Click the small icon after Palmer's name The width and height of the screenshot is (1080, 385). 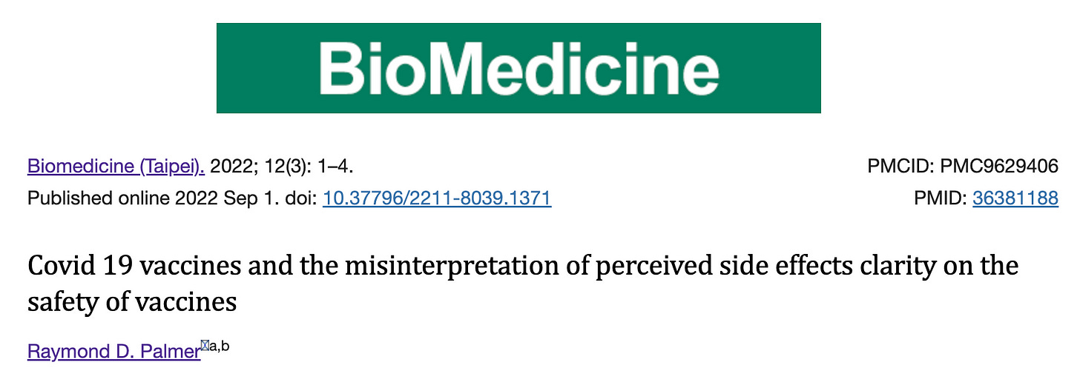pyautogui.click(x=205, y=344)
